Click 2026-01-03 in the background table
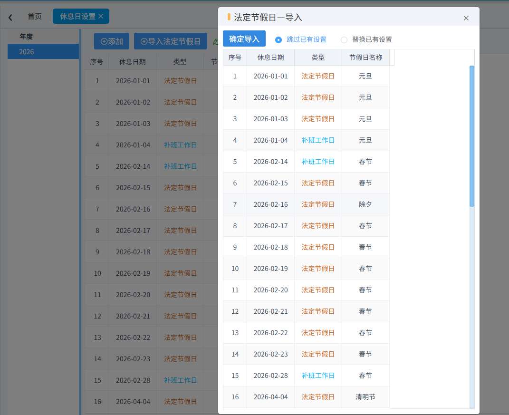The width and height of the screenshot is (509, 415). pyautogui.click(x=133, y=124)
